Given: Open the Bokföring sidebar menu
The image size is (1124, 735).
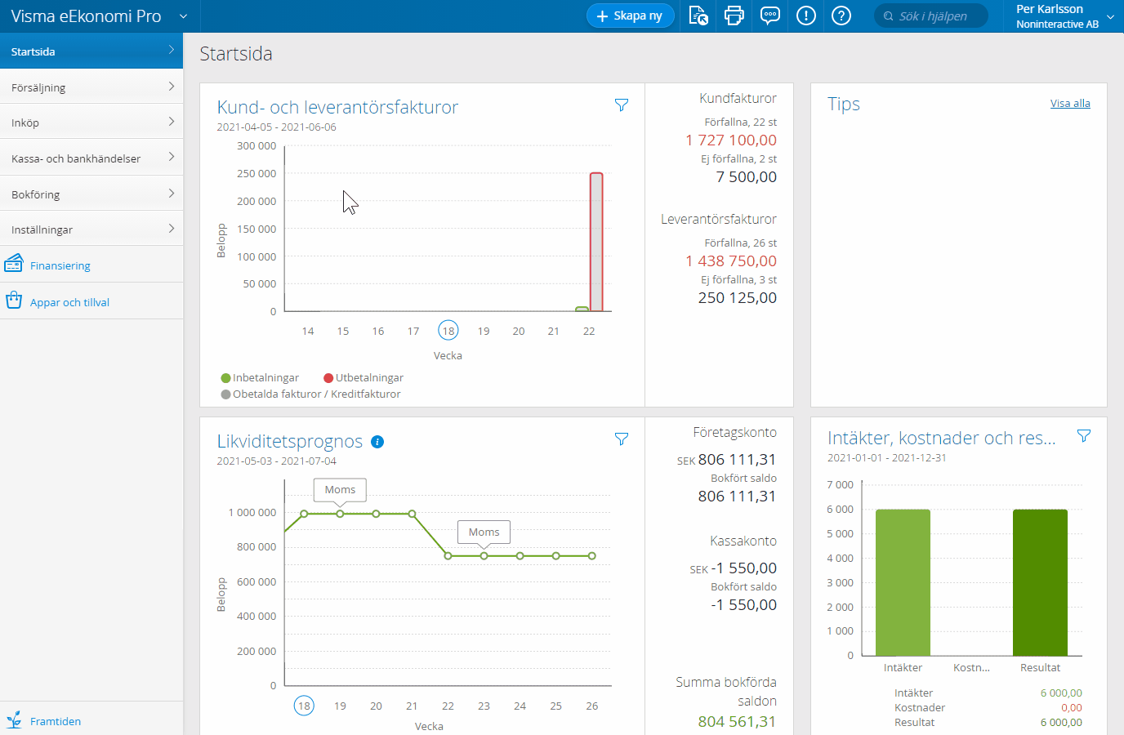Looking at the screenshot, I should pyautogui.click(x=91, y=194).
